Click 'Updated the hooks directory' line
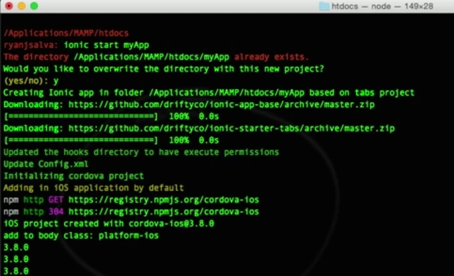Screen dimensions: 454x276 coord(141,152)
